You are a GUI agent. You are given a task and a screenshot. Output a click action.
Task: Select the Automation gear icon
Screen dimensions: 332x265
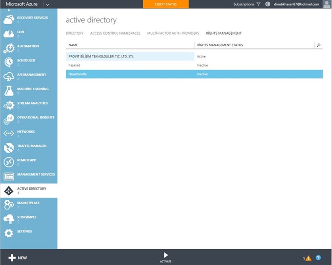[x=9, y=48]
